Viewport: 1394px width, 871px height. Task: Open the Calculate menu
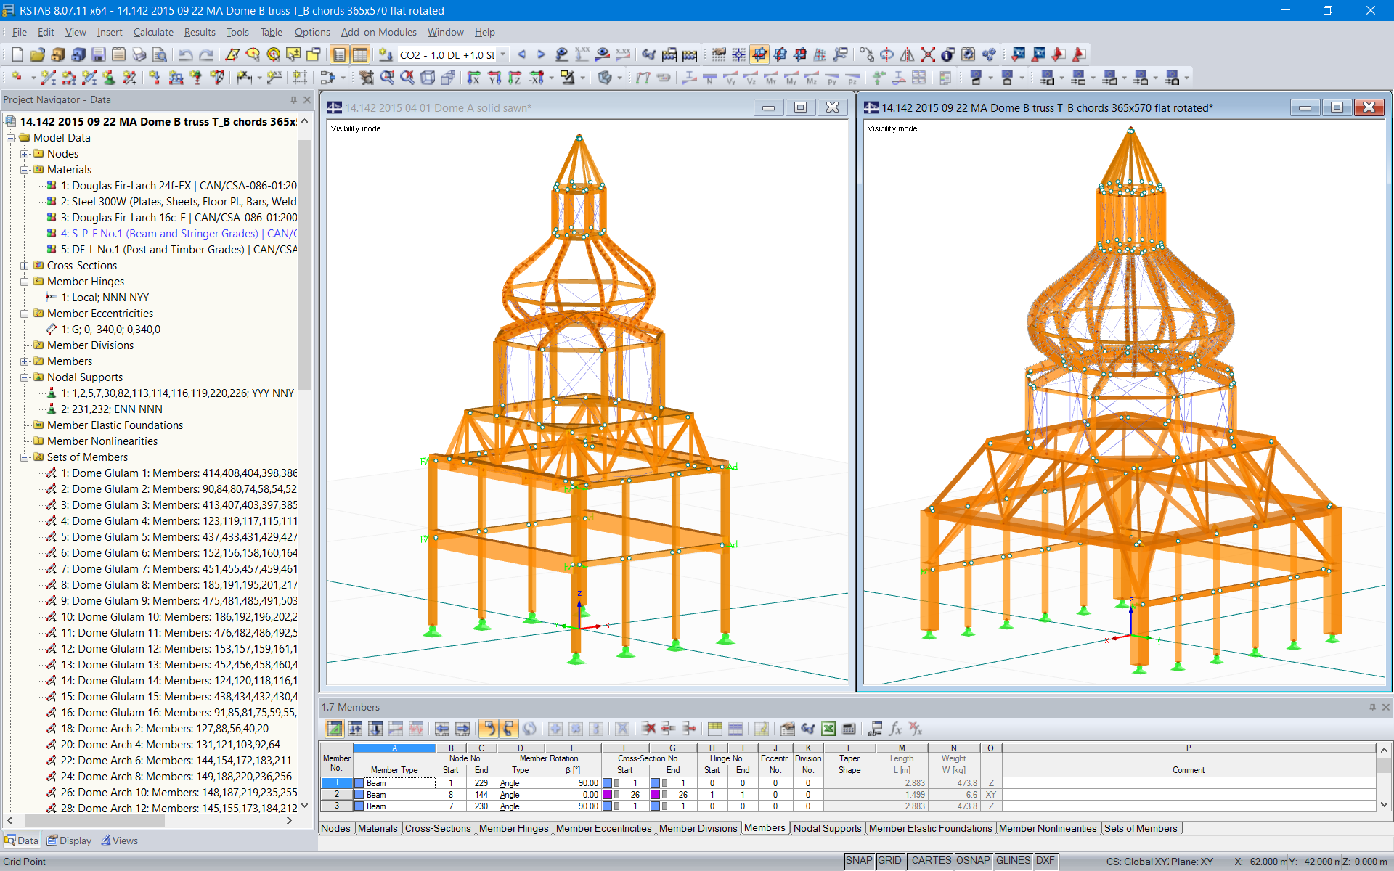(153, 32)
